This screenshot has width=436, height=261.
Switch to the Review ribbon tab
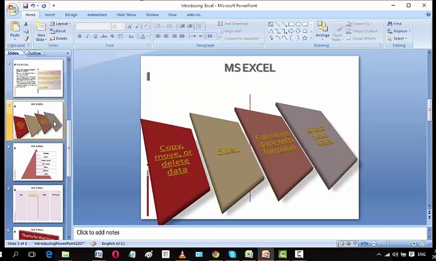point(152,15)
